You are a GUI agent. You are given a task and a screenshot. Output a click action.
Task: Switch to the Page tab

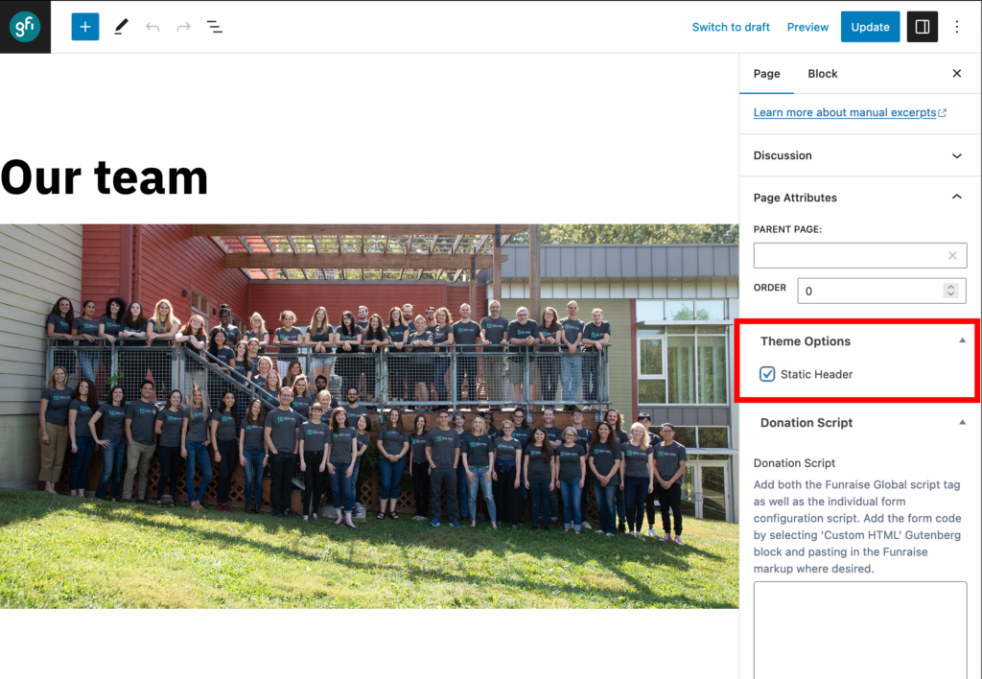(x=766, y=74)
